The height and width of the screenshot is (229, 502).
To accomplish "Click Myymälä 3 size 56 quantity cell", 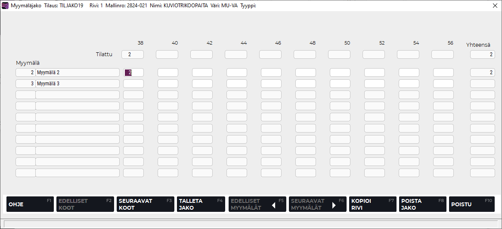I will click(443, 84).
